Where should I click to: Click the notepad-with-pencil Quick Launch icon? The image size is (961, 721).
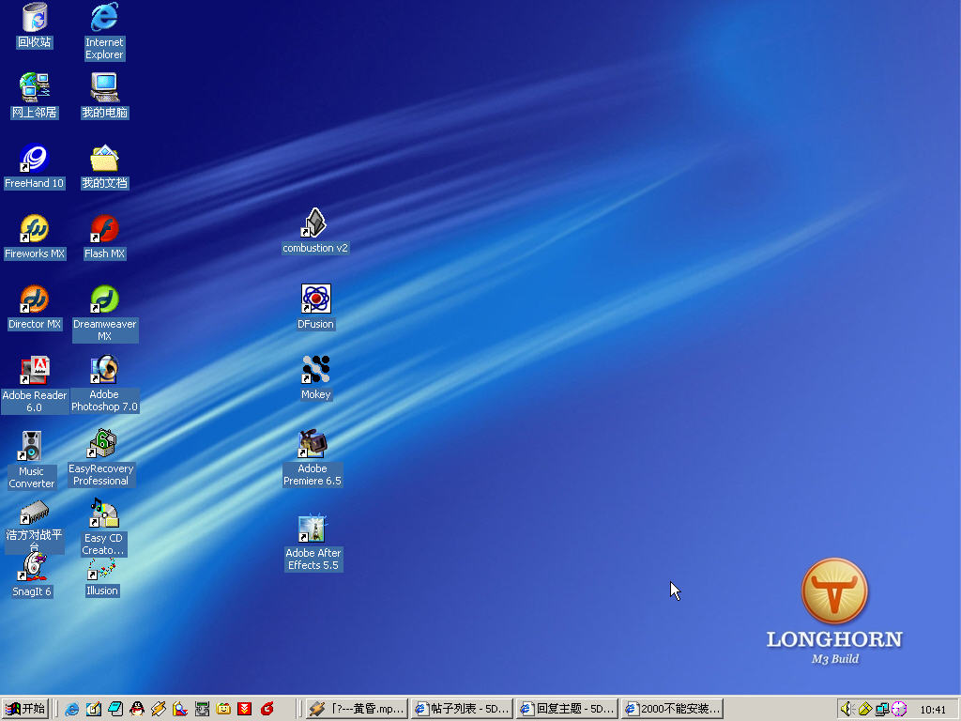pos(94,710)
